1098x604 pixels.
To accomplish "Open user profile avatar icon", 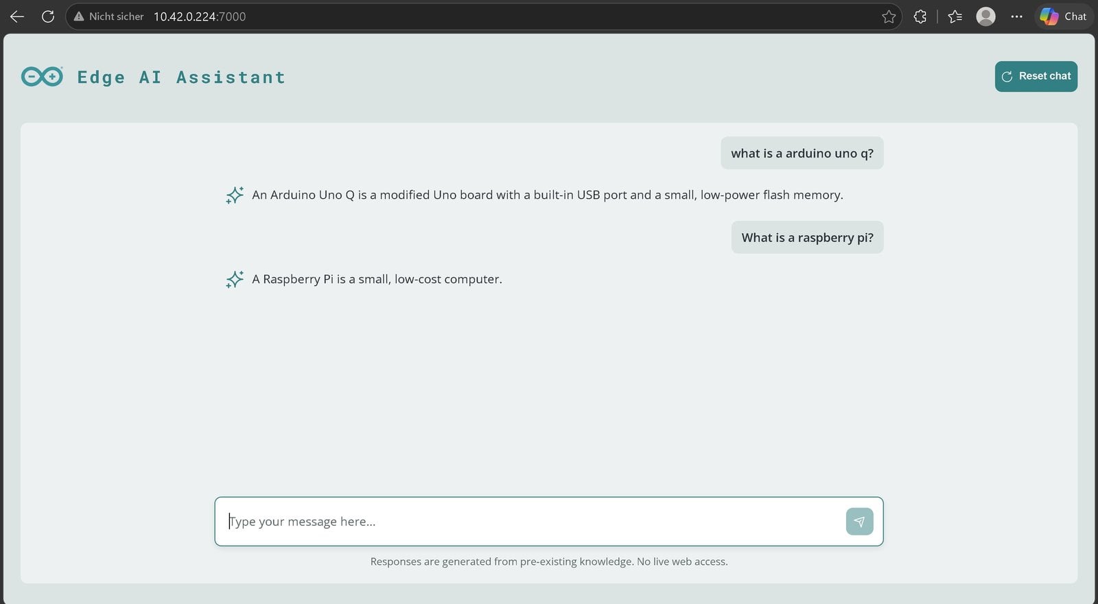I will click(x=985, y=16).
